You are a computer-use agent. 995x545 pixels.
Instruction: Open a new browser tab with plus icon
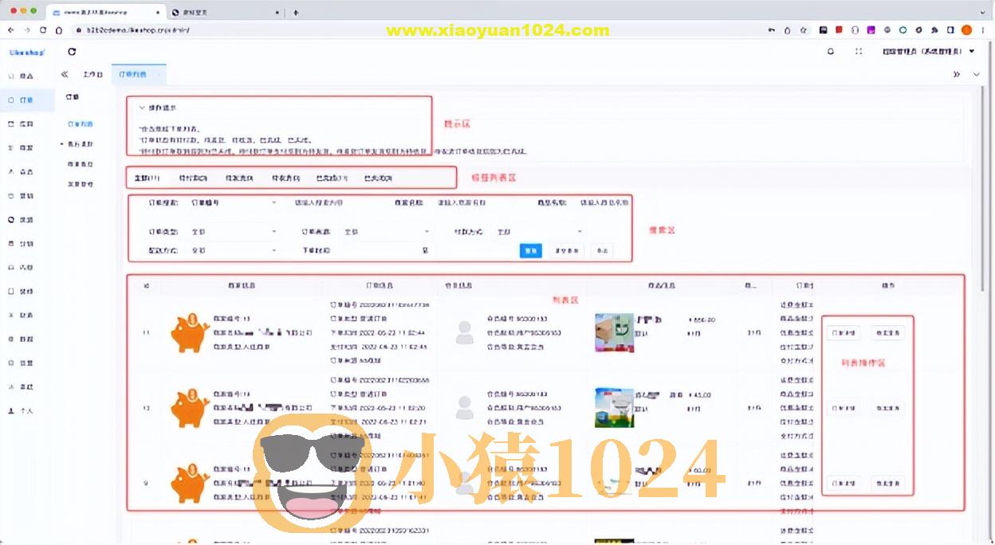[x=296, y=12]
